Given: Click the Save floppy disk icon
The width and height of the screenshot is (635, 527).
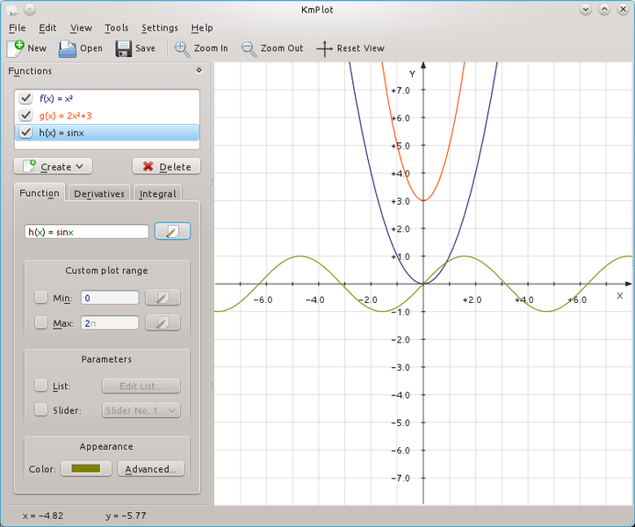Looking at the screenshot, I should click(124, 48).
